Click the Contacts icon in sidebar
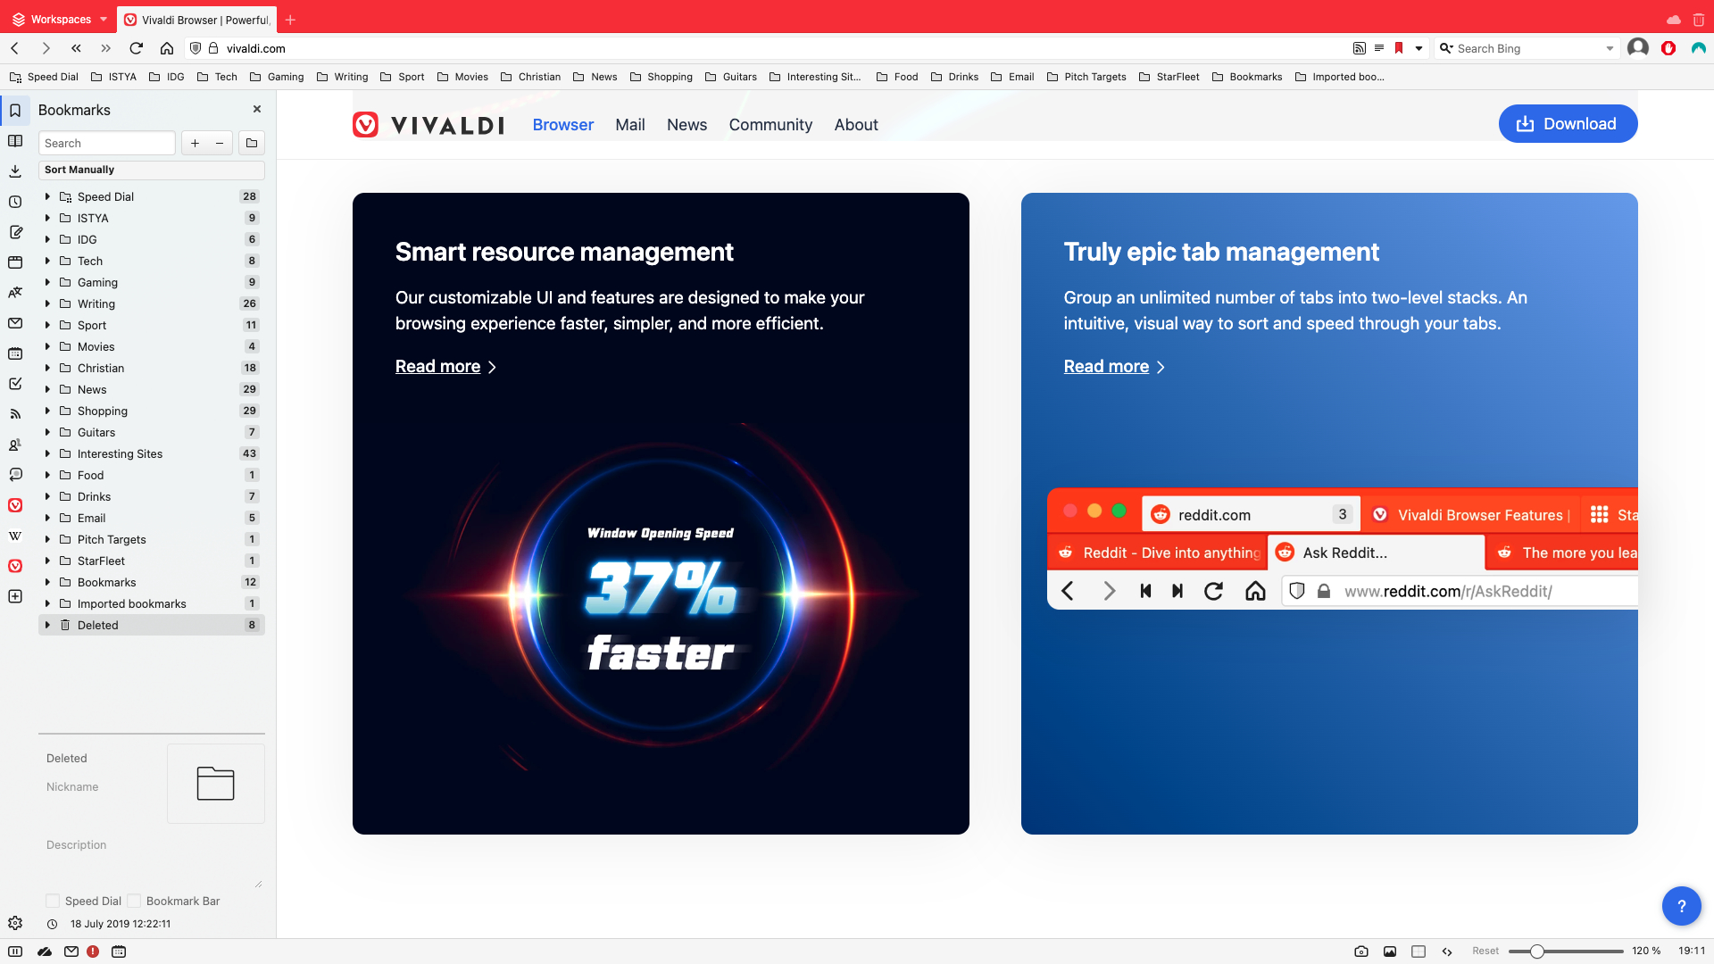This screenshot has width=1714, height=964. [x=15, y=444]
